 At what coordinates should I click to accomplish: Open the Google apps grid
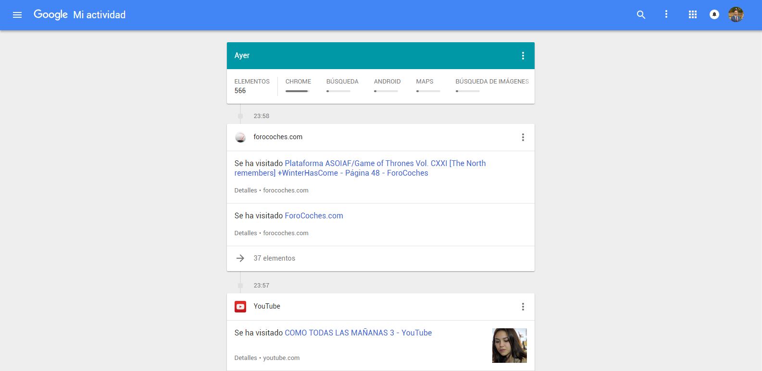click(x=692, y=15)
